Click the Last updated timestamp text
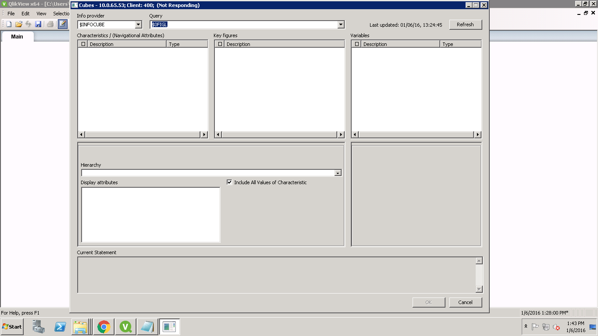Viewport: 598px width, 336px height. click(406, 25)
